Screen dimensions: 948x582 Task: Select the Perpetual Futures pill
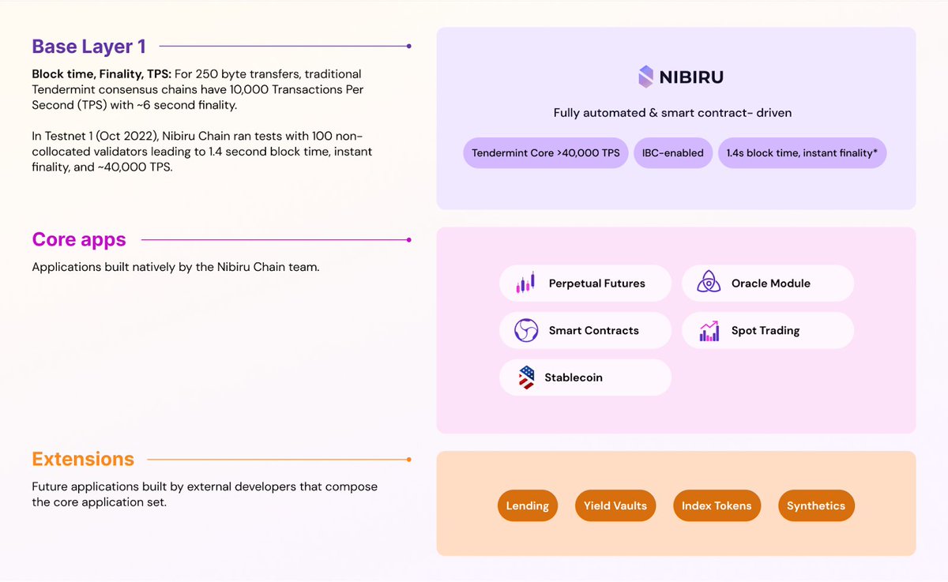tap(585, 283)
